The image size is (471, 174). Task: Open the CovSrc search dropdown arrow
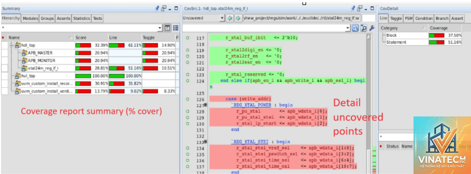(x=348, y=28)
